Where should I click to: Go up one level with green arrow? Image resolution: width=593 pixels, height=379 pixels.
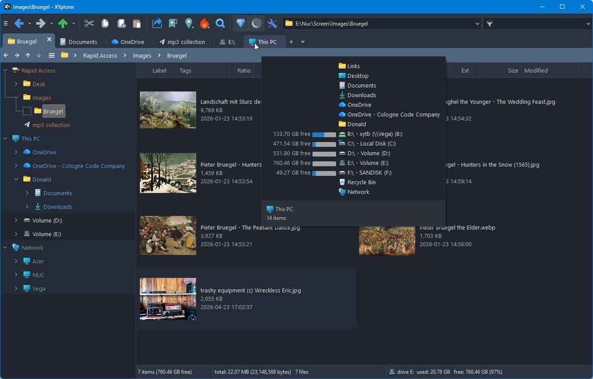click(63, 23)
